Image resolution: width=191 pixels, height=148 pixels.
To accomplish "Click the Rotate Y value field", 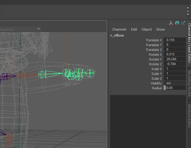I will pyautogui.click(x=175, y=59).
